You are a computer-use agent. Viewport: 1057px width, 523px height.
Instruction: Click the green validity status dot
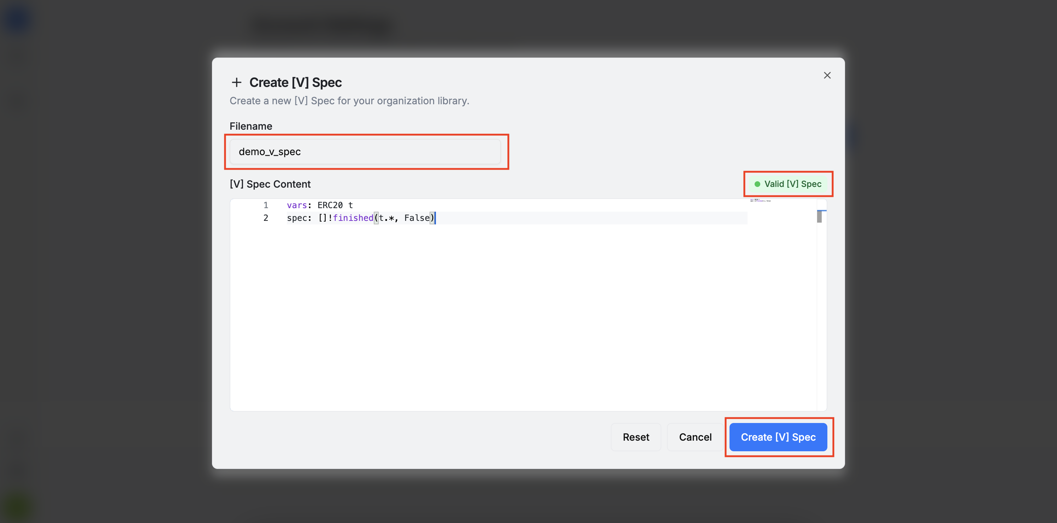pos(757,184)
